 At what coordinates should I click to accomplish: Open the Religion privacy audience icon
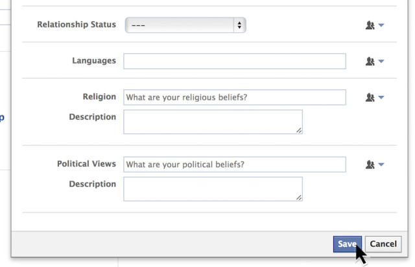(370, 97)
